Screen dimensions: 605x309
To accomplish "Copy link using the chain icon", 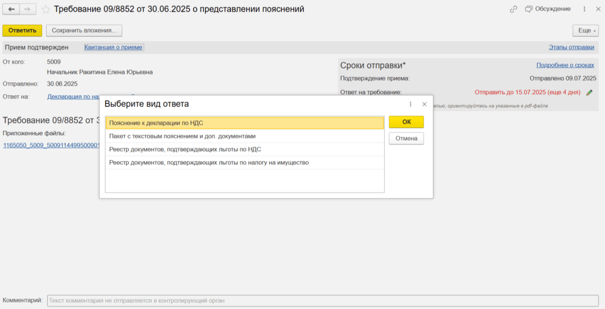I will 513,9.
